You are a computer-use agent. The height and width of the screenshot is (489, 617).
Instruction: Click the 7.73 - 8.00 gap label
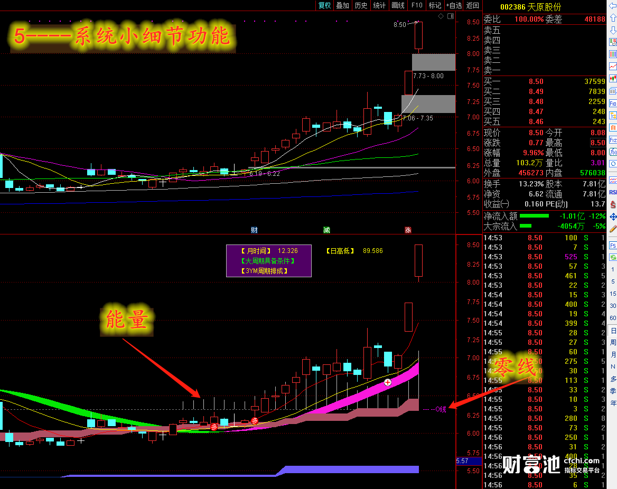click(x=428, y=76)
